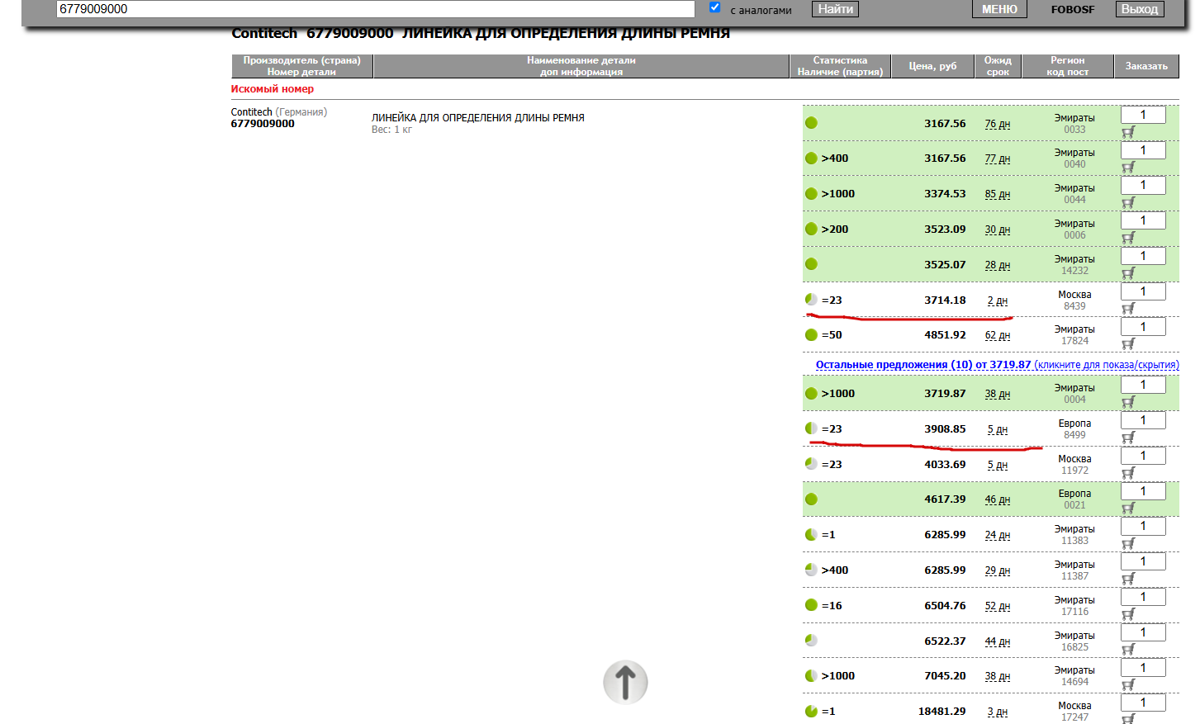The height and width of the screenshot is (724, 1200).
Task: Click the 'Ожид срок' column header
Action: 998,66
